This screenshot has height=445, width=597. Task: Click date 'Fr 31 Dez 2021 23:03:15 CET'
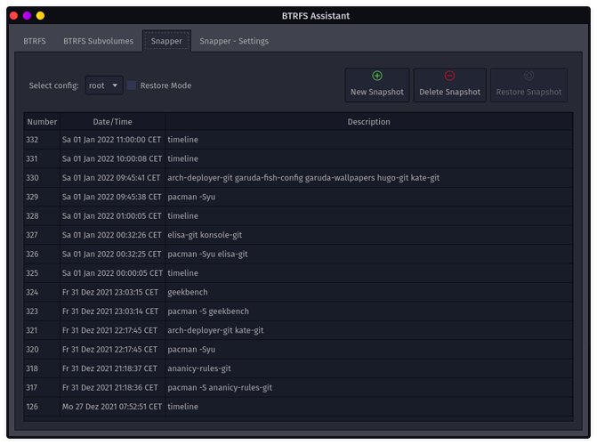coord(110,292)
